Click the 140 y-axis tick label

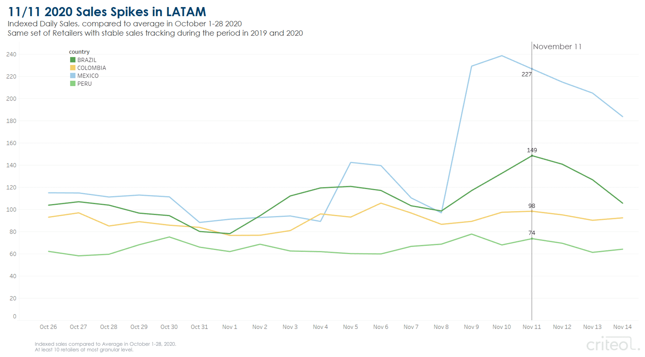(11, 165)
